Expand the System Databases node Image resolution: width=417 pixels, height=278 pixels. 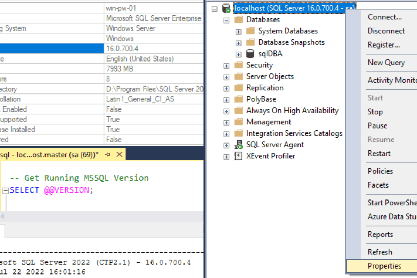coord(238,31)
